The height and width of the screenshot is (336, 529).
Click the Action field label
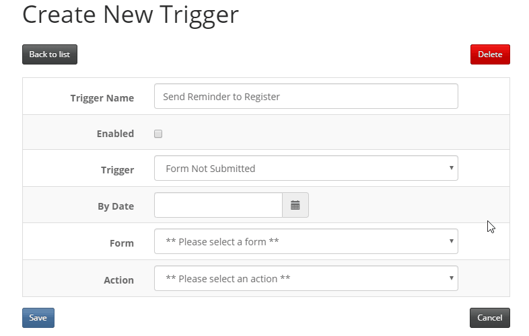coord(118,280)
